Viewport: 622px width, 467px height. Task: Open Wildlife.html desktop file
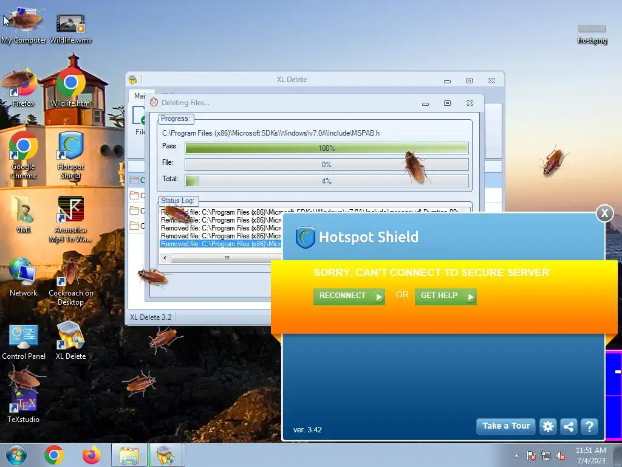pyautogui.click(x=70, y=88)
